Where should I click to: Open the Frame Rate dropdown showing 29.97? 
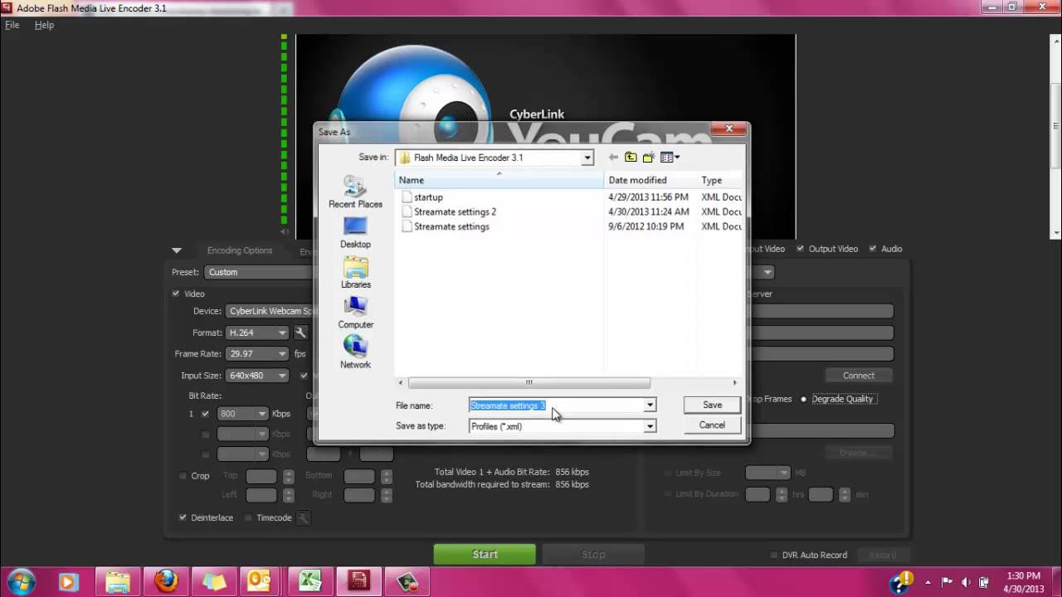coord(257,354)
